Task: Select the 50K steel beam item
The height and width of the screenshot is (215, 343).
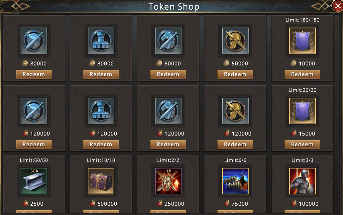Action: (34, 181)
